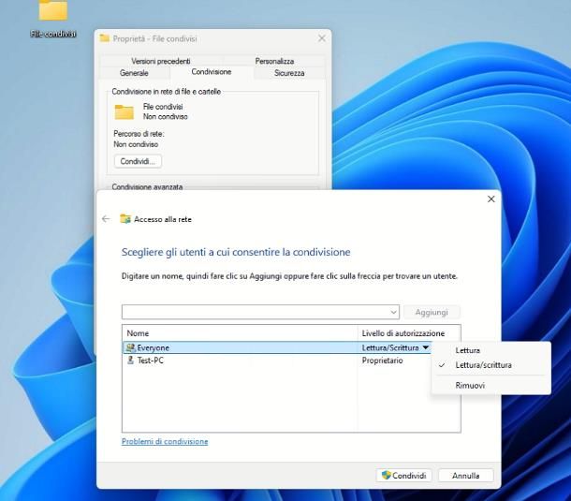Click the Nome column header
This screenshot has width=571, height=501.
(x=241, y=333)
